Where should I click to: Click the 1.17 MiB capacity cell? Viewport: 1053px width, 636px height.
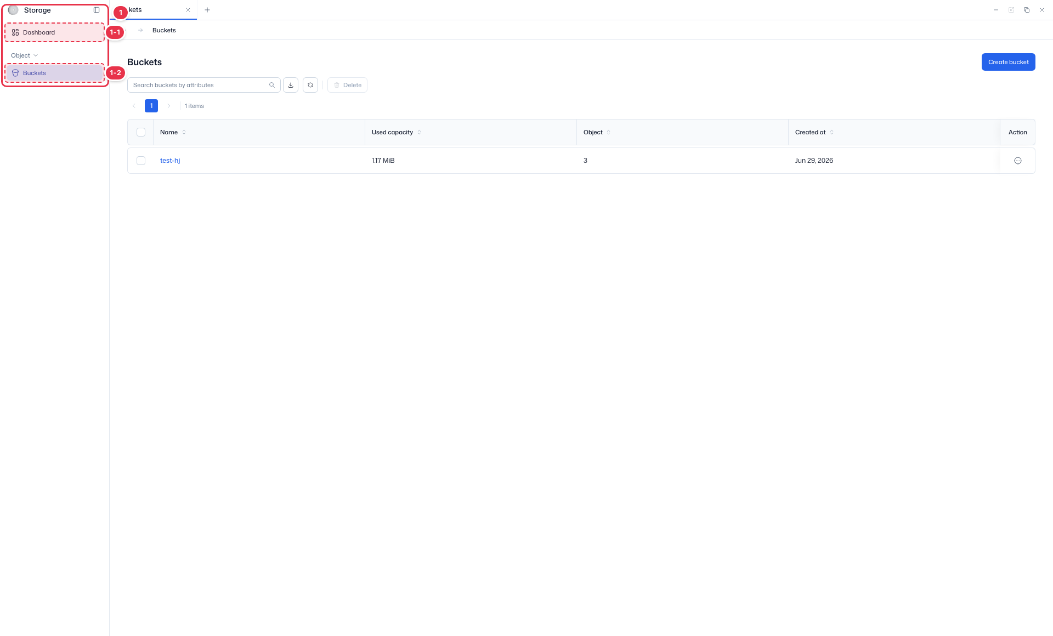pos(383,161)
